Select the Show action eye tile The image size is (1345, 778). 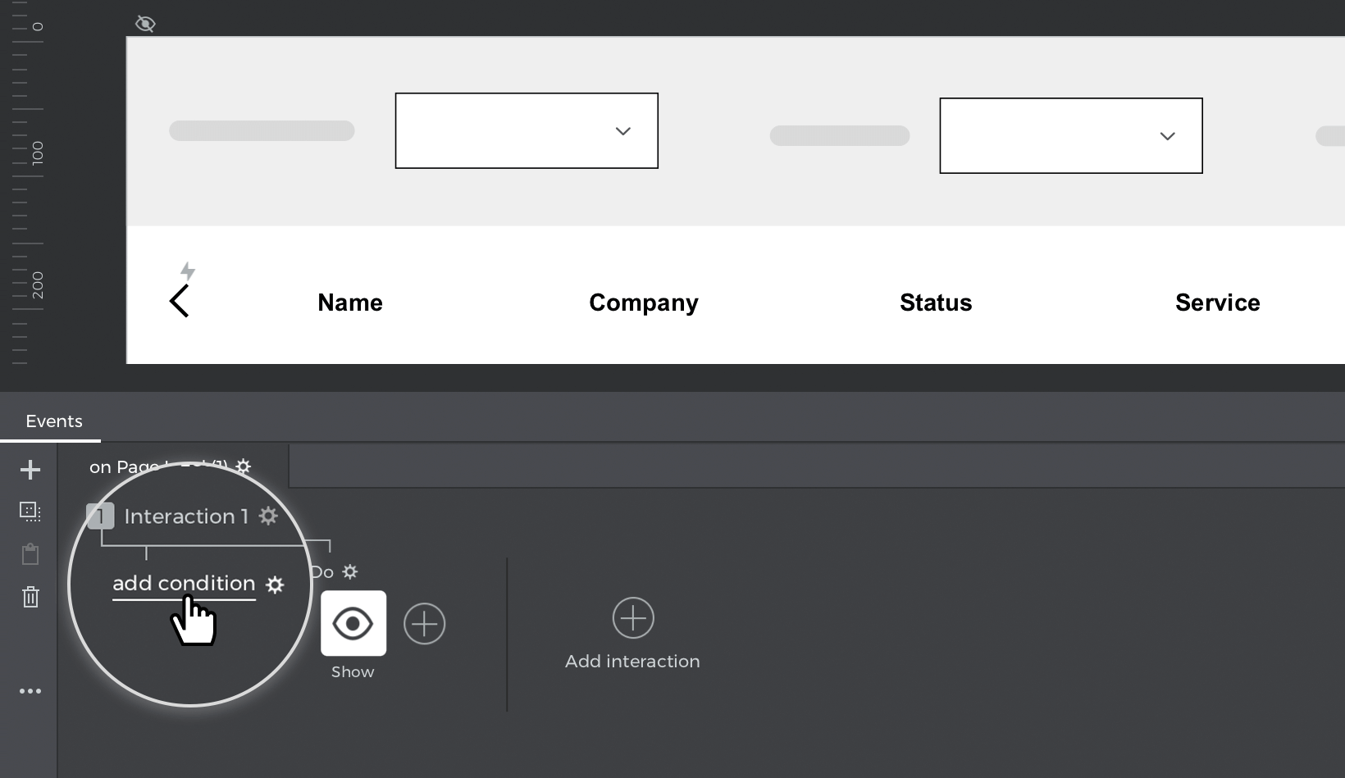(353, 623)
